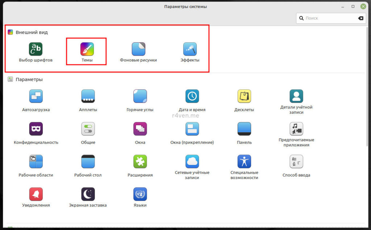Open Выбор шрифтов font selection
The image size is (371, 230).
click(36, 49)
